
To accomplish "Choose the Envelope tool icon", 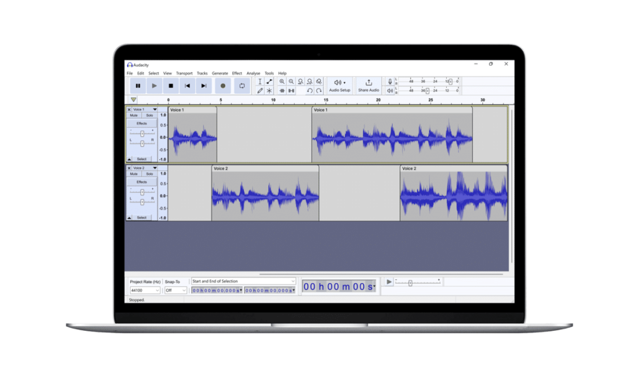I will [x=270, y=82].
